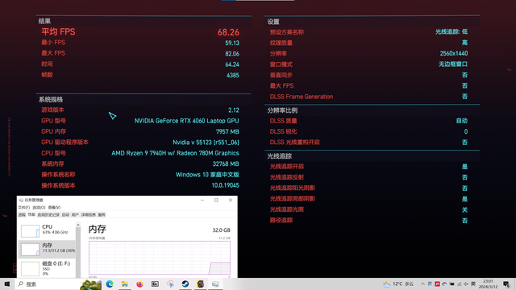
Task: Show hidden system tray icons
Action: [x=422, y=284]
